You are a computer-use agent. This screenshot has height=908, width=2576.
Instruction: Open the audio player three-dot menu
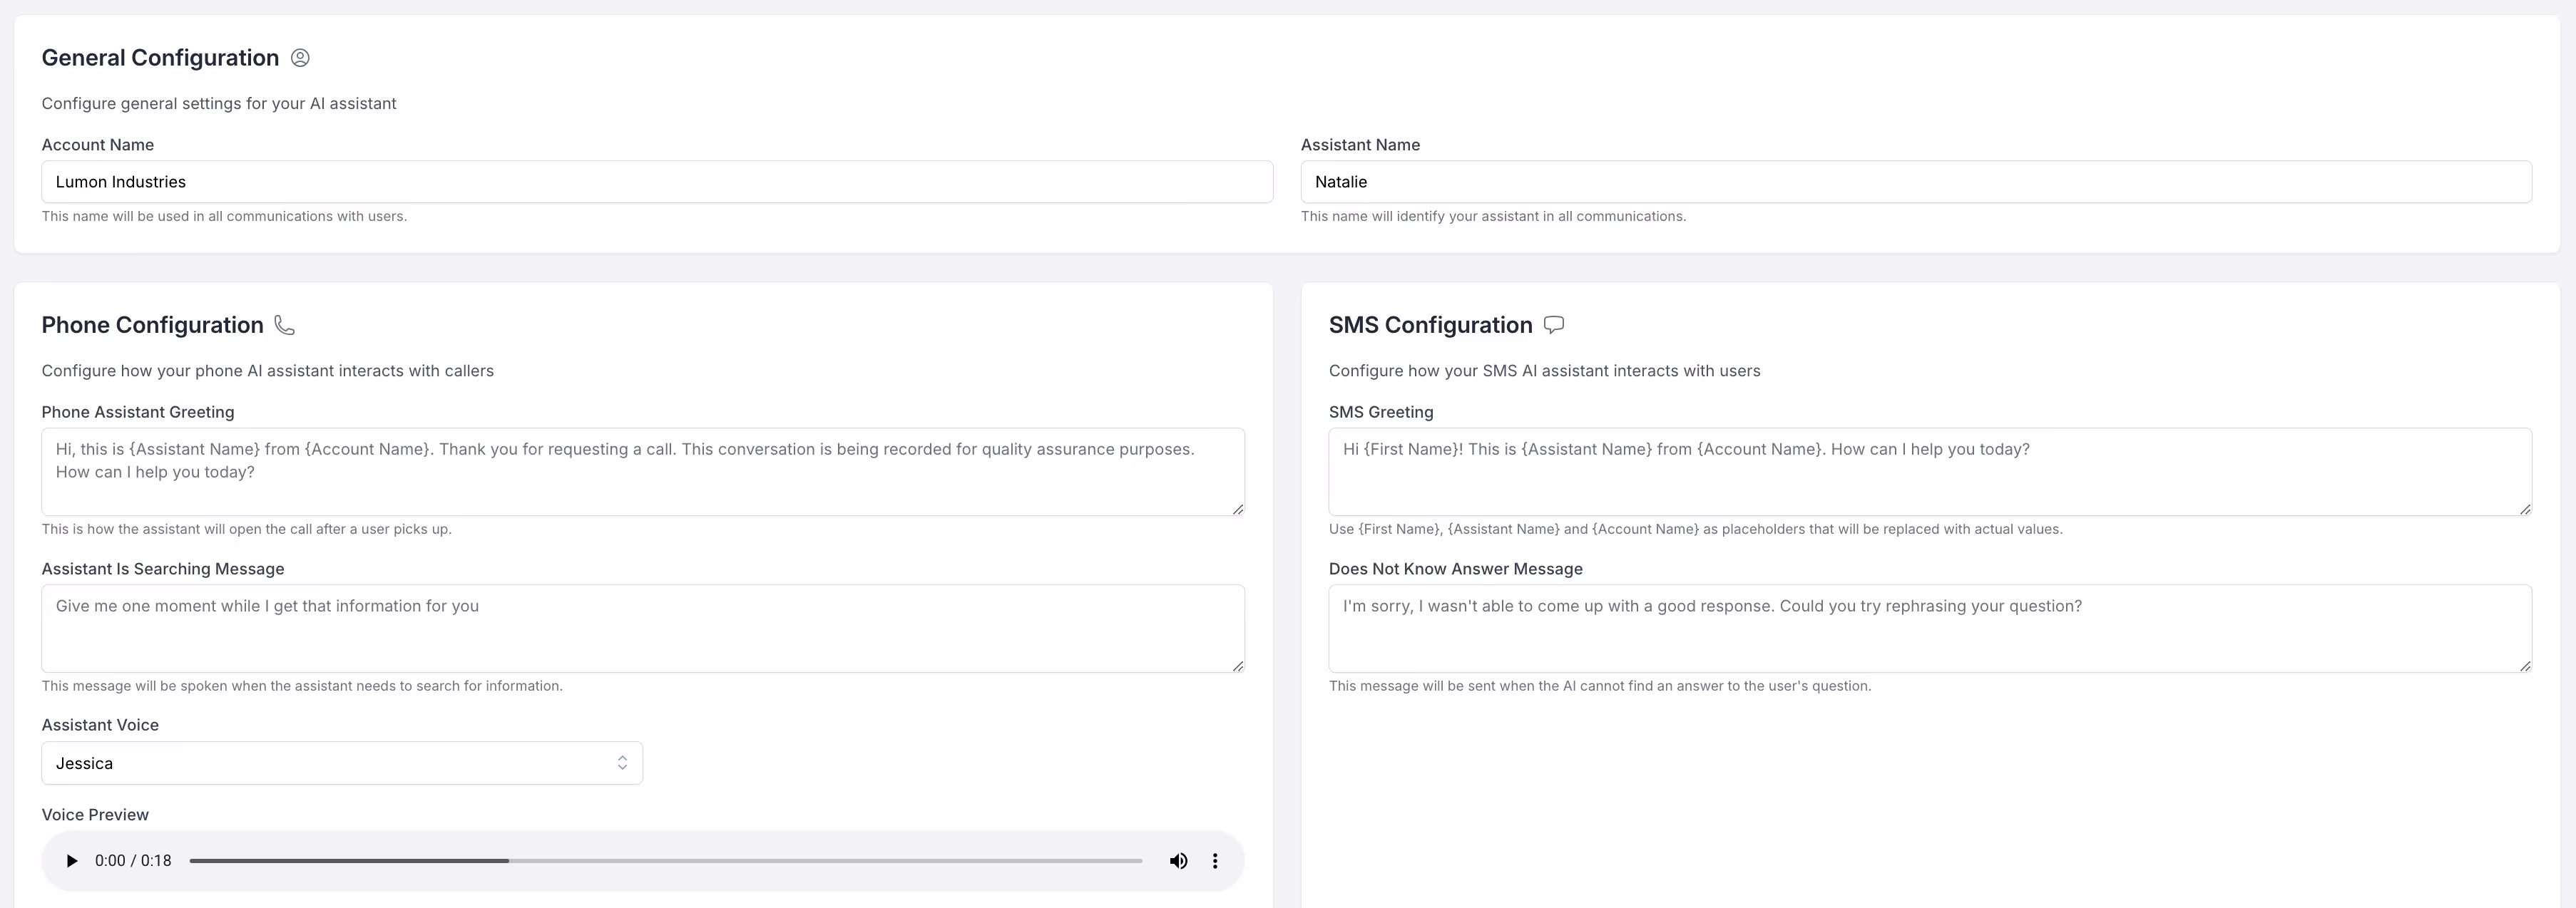[1215, 861]
